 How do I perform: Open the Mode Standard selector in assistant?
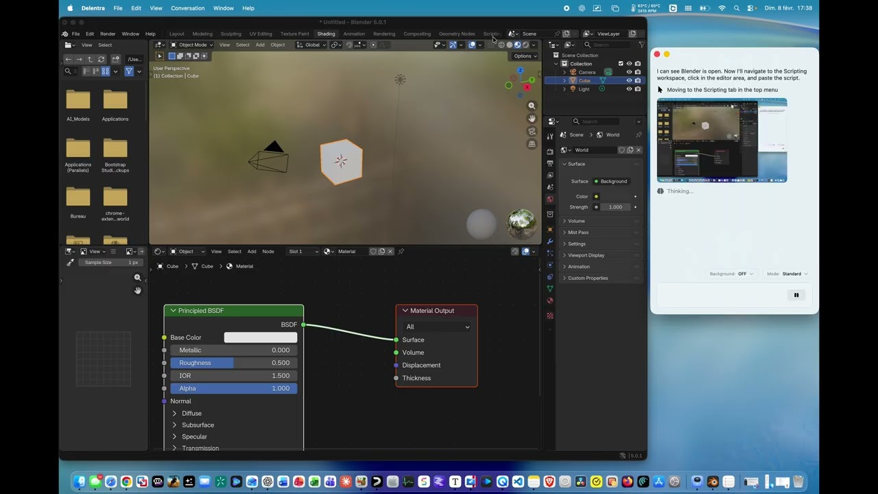tap(787, 274)
